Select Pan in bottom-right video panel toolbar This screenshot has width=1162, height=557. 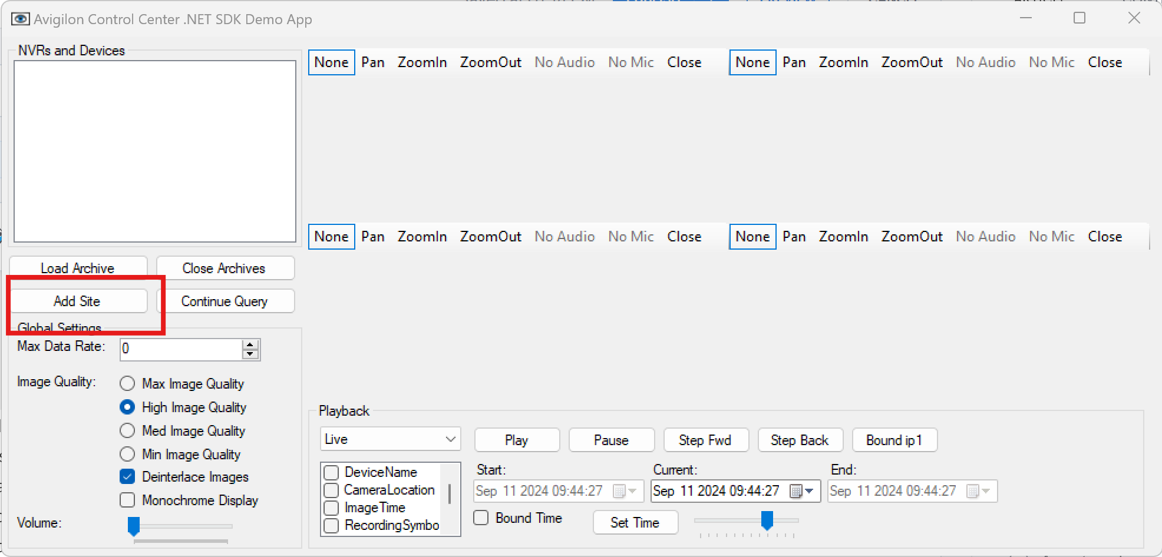pos(794,237)
